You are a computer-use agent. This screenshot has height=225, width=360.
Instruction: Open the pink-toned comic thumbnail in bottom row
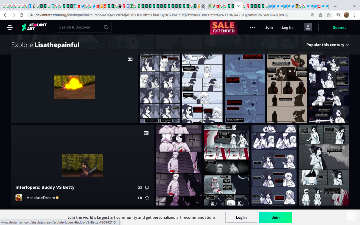pyautogui.click(x=179, y=165)
